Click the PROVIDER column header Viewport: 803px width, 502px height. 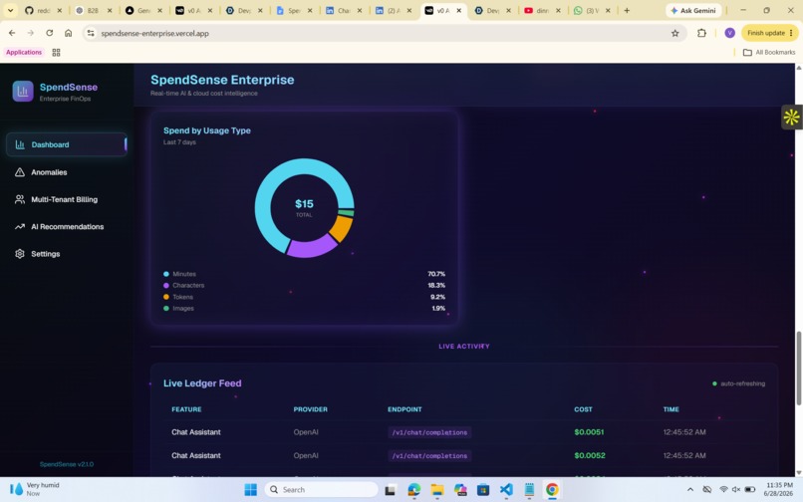pyautogui.click(x=311, y=409)
